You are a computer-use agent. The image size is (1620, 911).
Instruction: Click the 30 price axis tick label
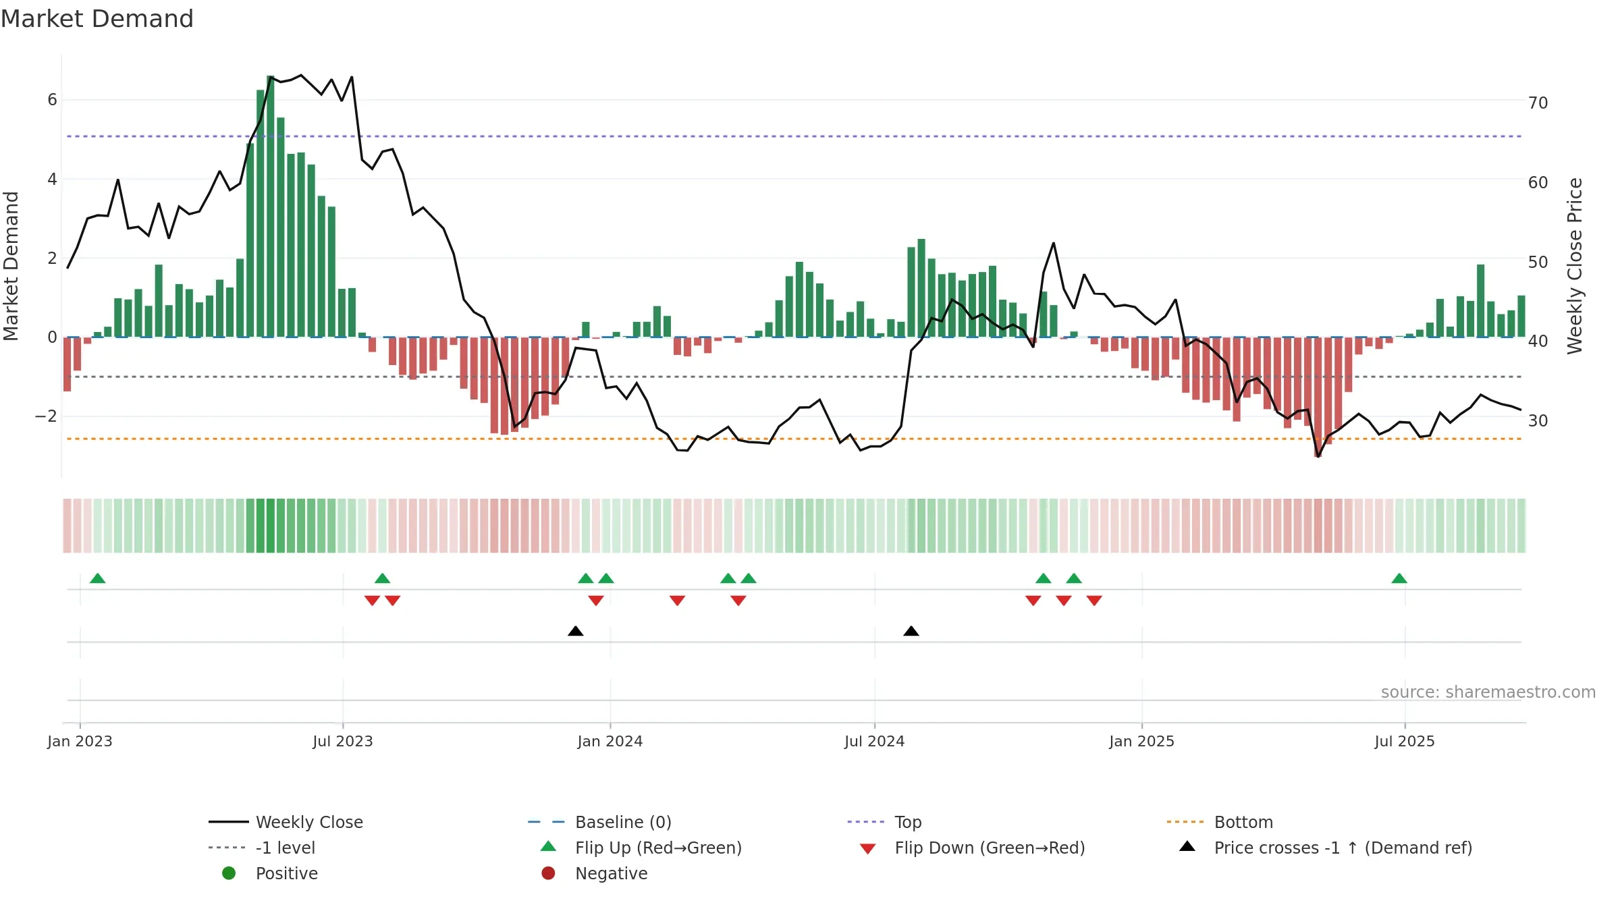point(1538,420)
